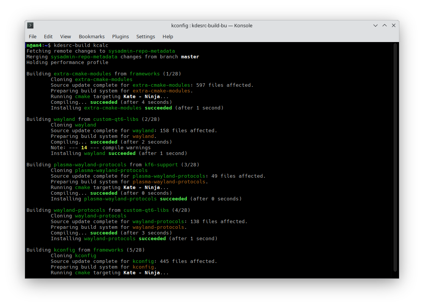This screenshot has height=308, width=424.
Task: Open the Edit menu
Action: [x=48, y=36]
